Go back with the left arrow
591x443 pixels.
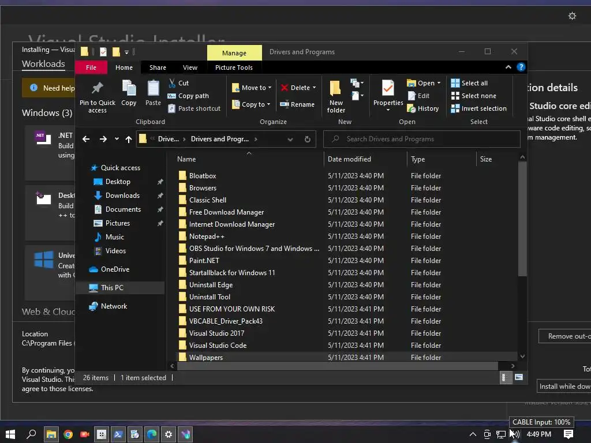(86, 139)
